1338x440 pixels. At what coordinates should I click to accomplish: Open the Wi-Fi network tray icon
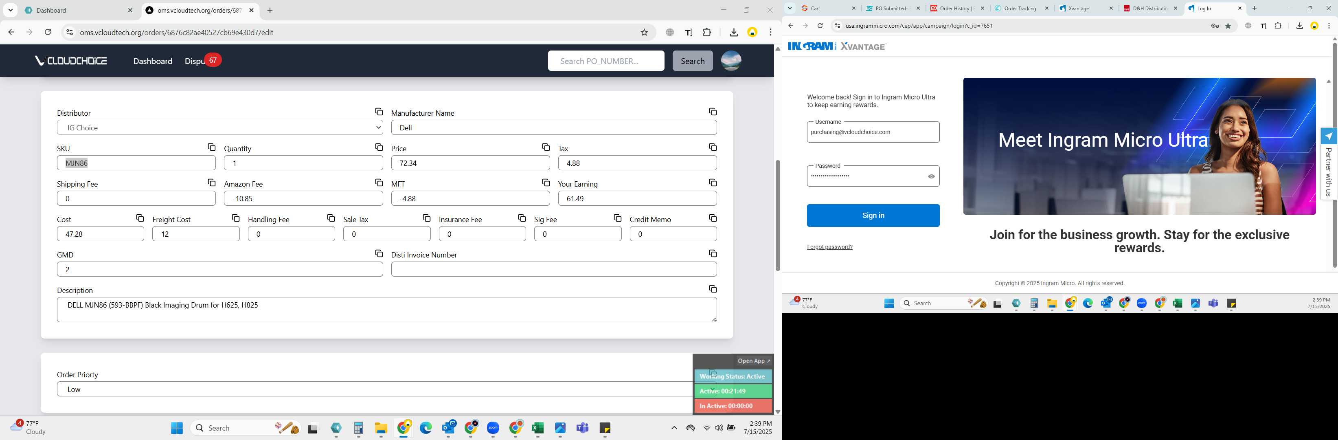click(x=706, y=428)
